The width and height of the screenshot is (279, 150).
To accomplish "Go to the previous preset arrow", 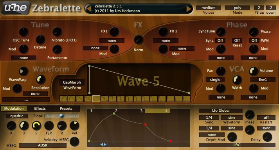I will (88, 9).
